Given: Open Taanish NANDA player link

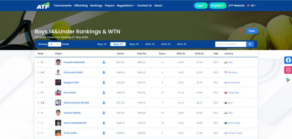Looking at the screenshot, I should pos(72,113).
